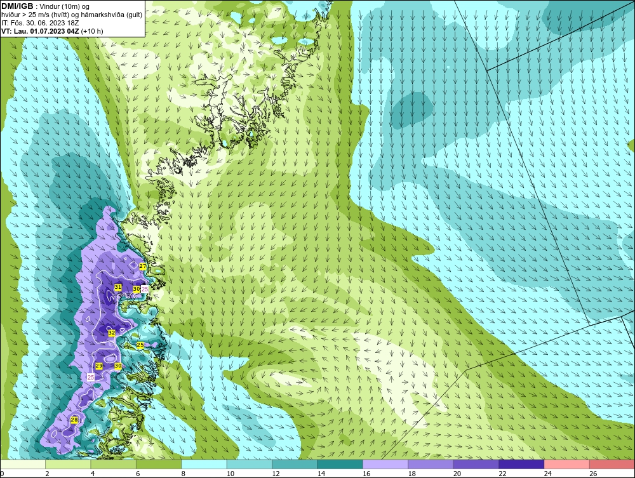Click the yellow 30 label beside the 29 label
The height and width of the screenshot is (478, 635).
[x=118, y=366]
